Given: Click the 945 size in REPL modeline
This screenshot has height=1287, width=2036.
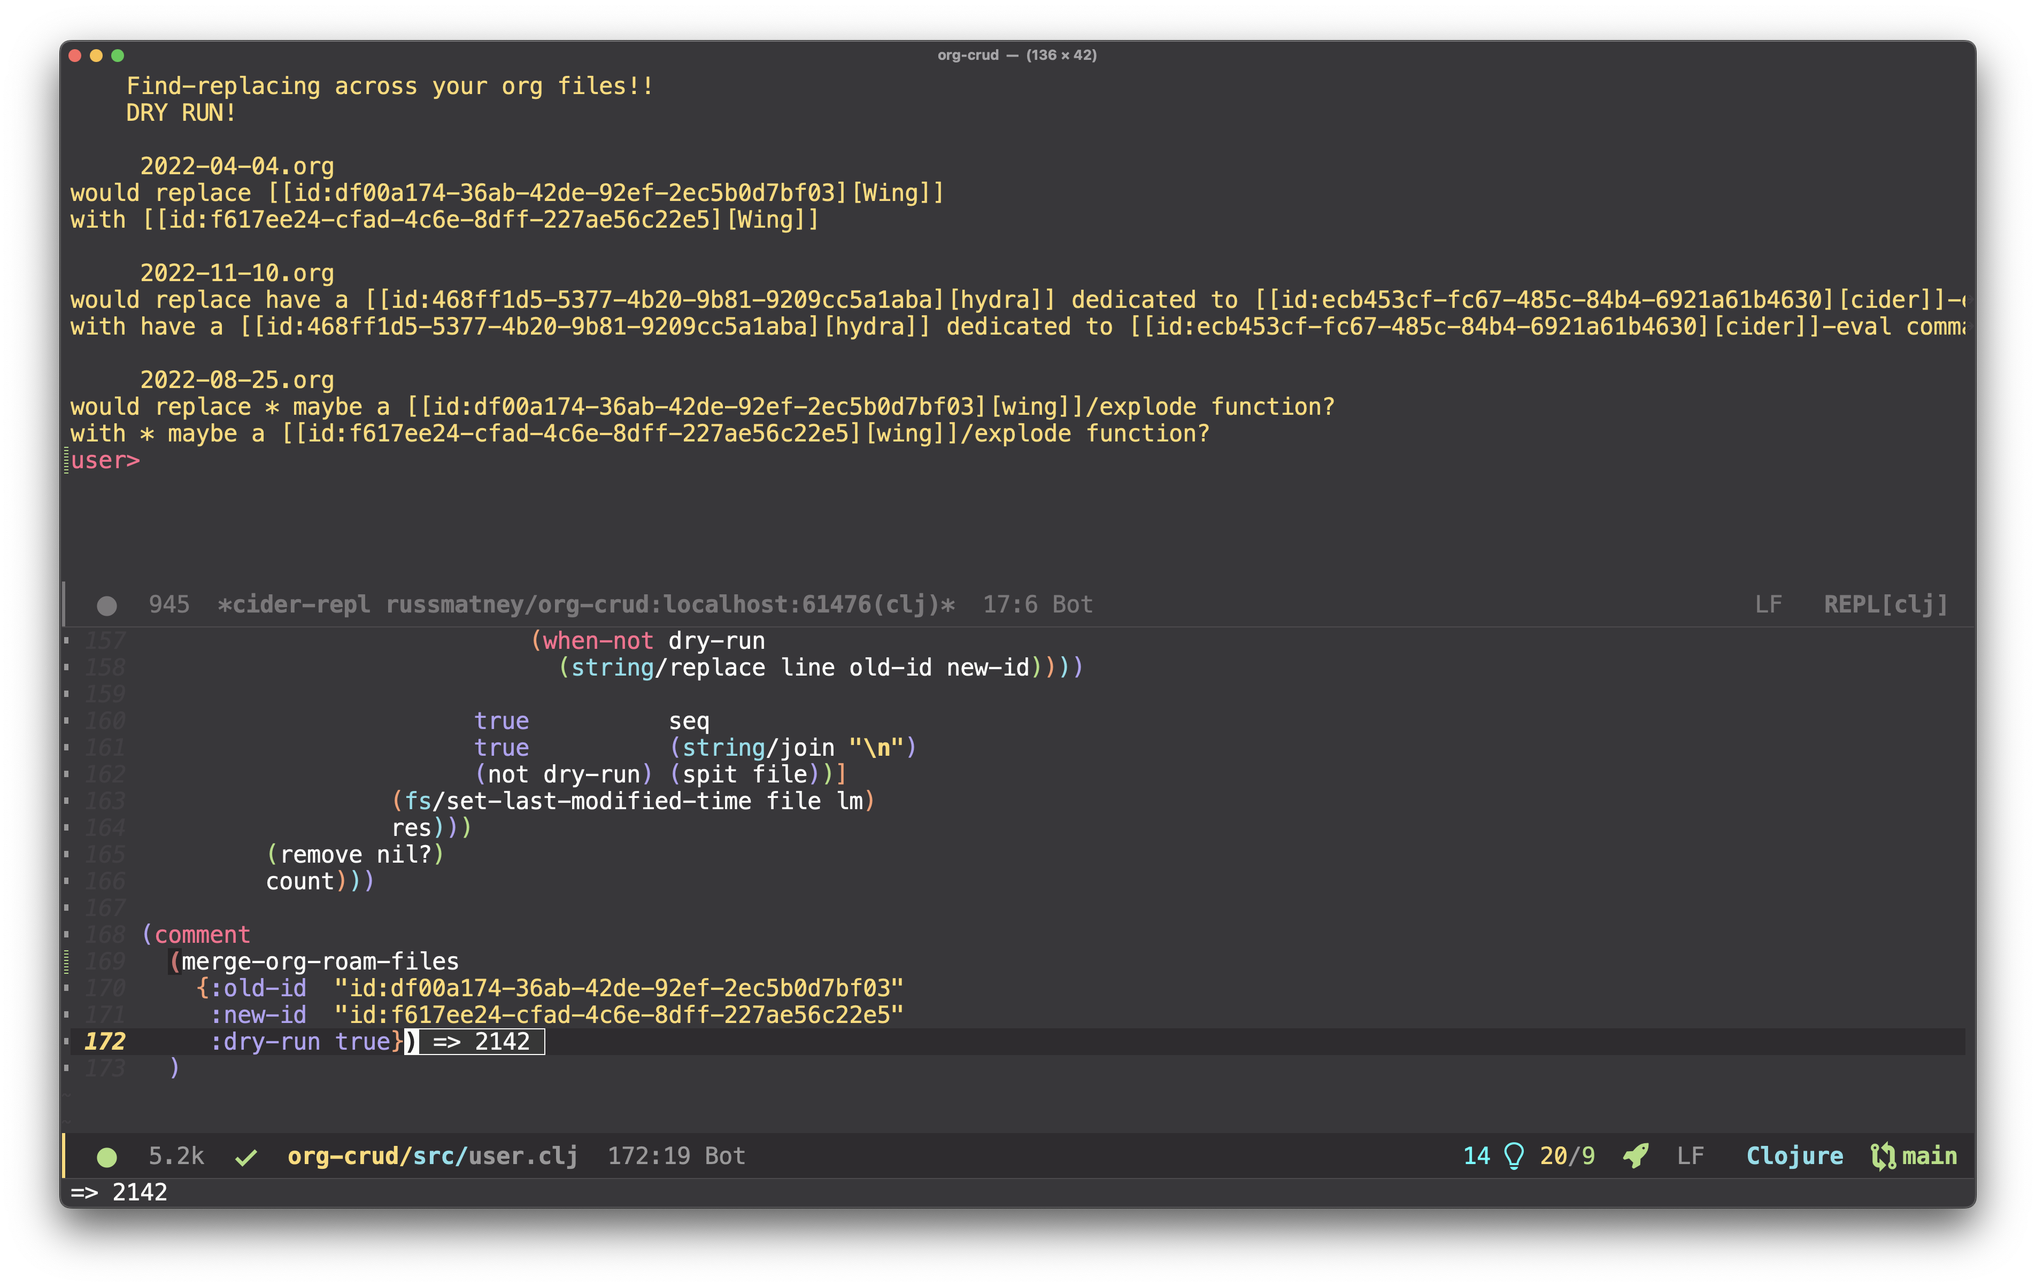Looking at the screenshot, I should [169, 604].
